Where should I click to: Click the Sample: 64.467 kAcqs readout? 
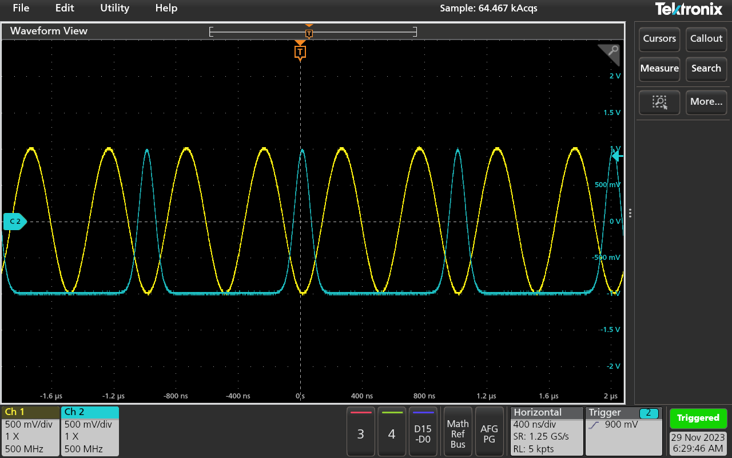[488, 8]
